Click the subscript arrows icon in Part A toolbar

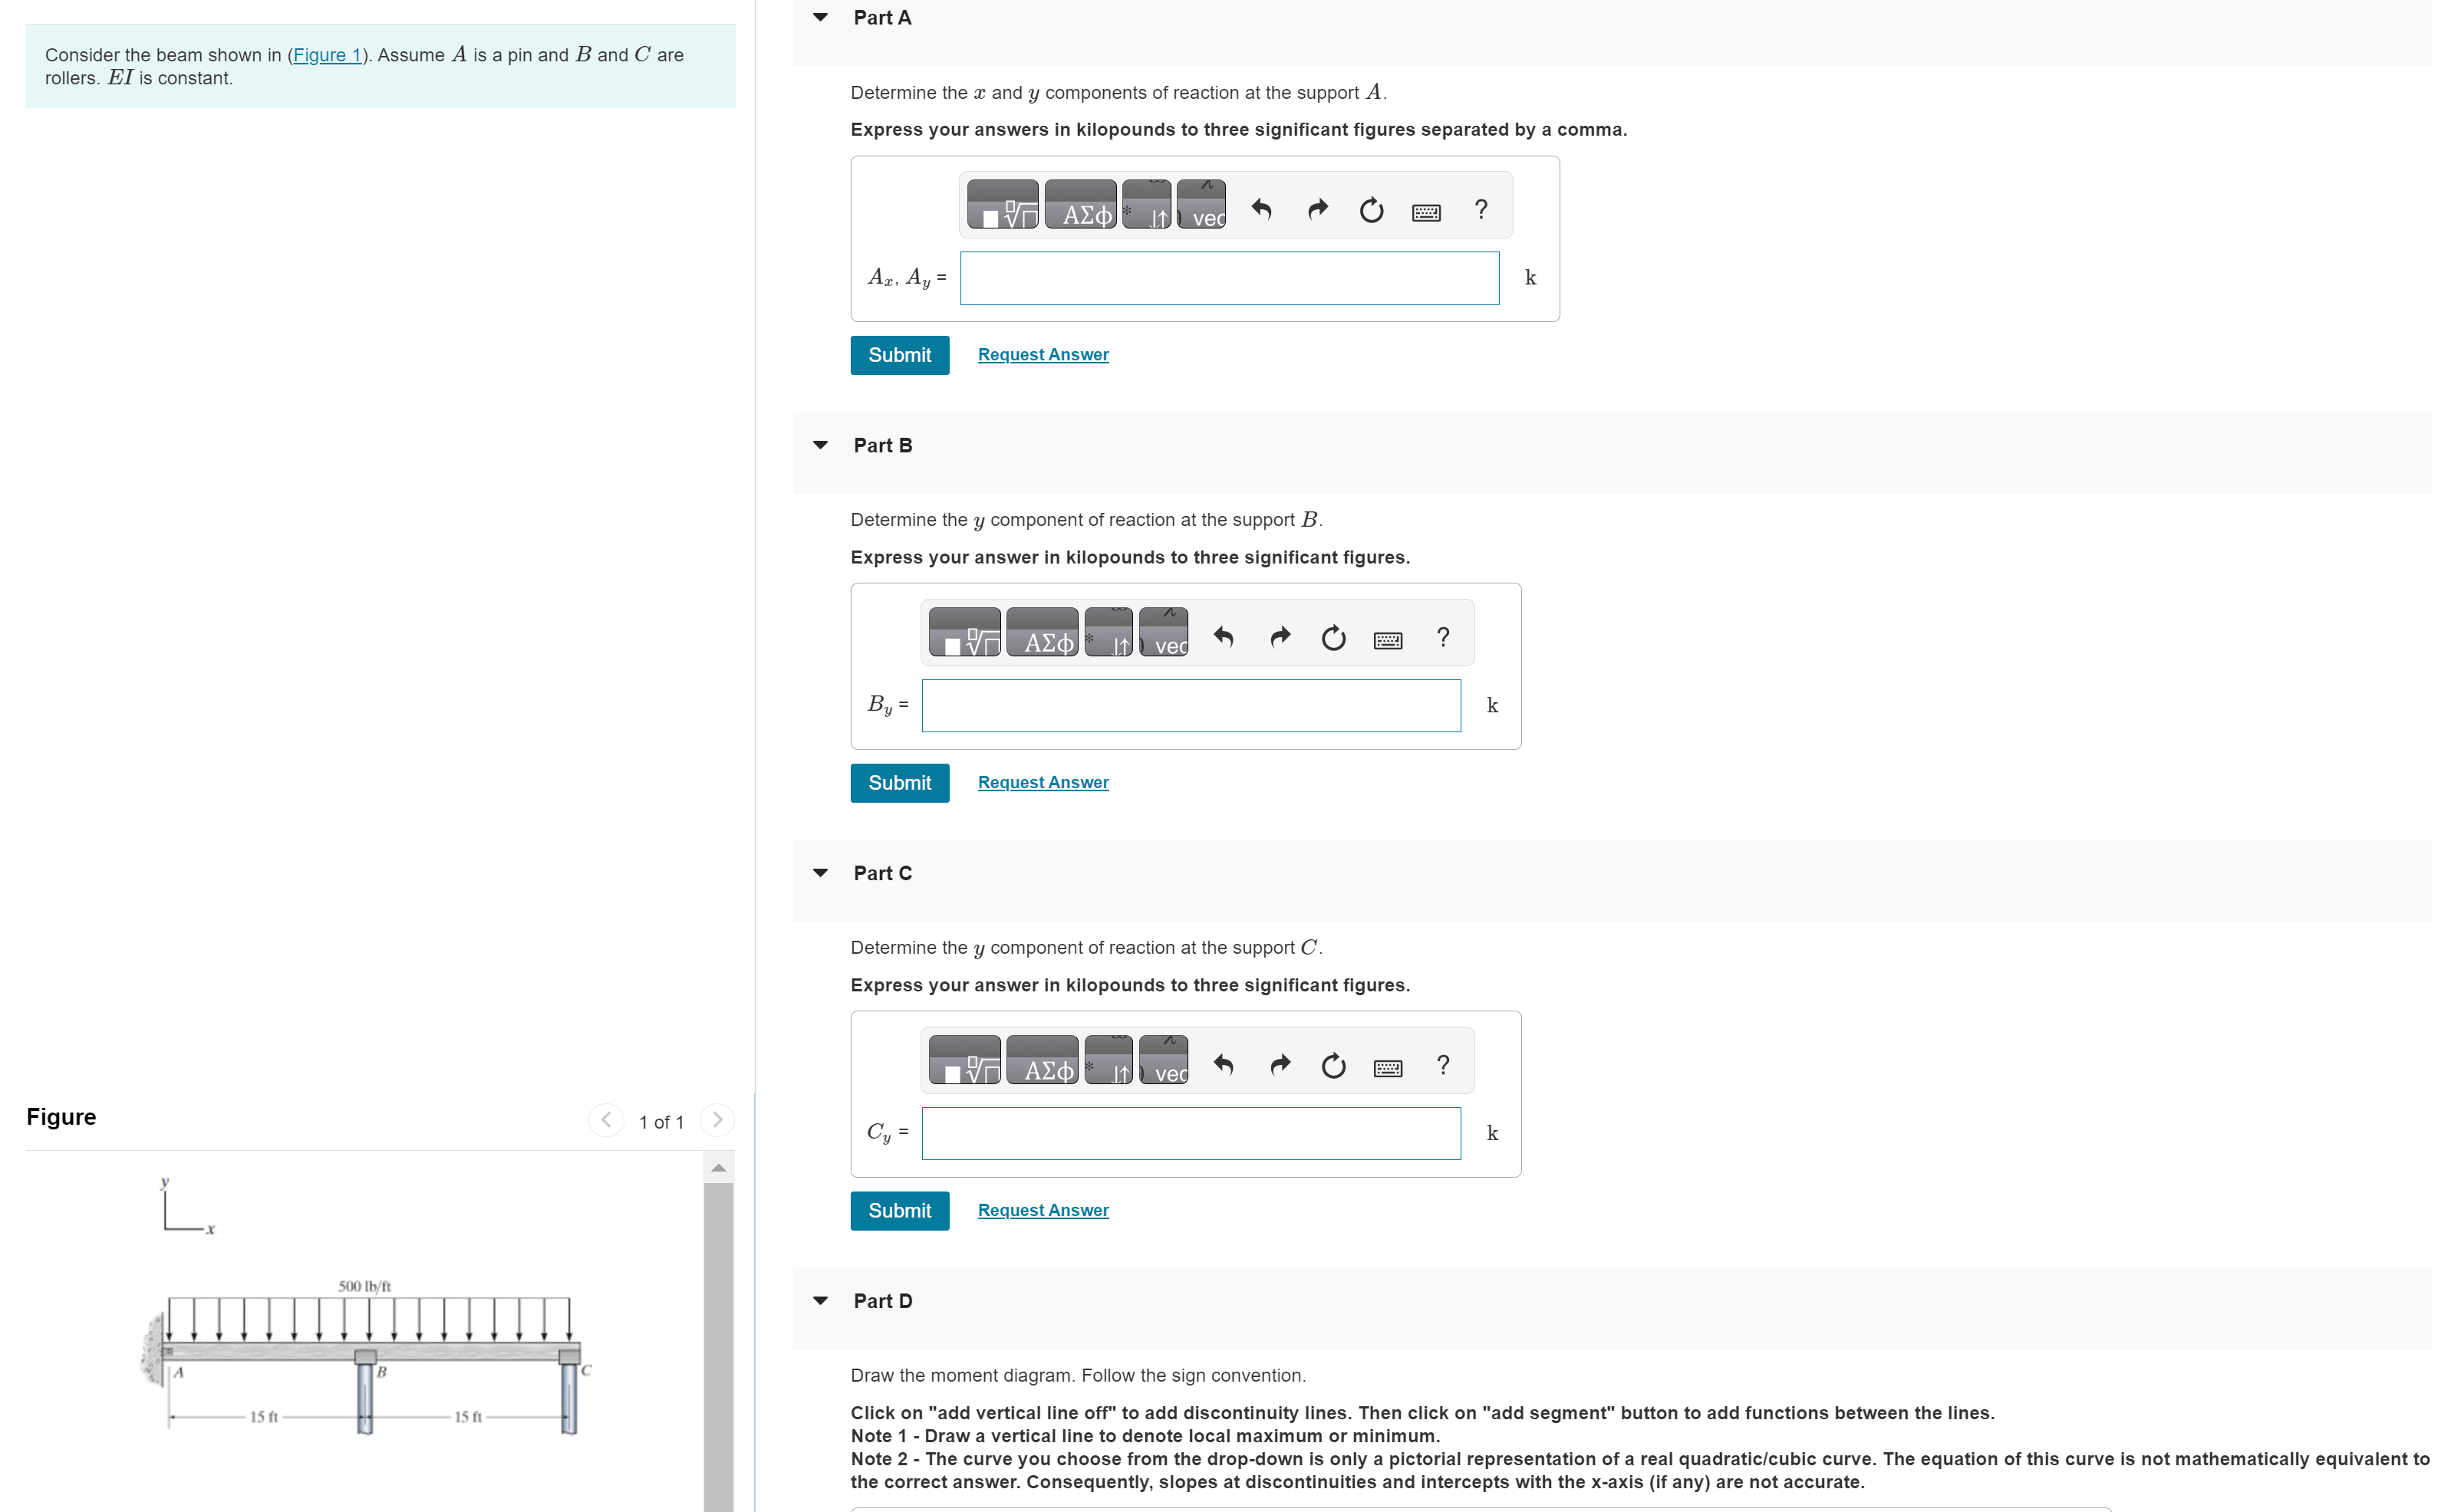coord(1146,207)
